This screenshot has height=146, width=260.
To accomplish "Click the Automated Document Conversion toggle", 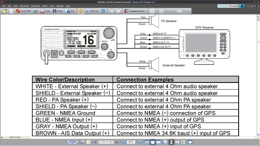I will pyautogui.click(x=237, y=6).
